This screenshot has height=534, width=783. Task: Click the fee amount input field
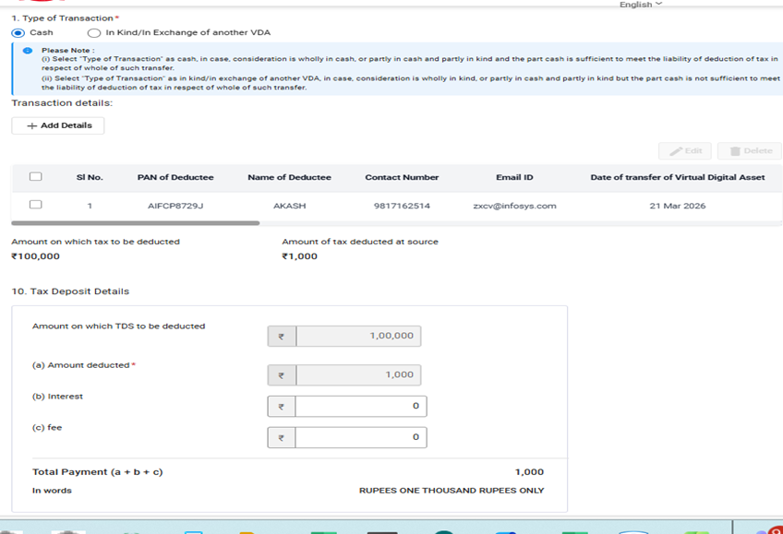[360, 437]
